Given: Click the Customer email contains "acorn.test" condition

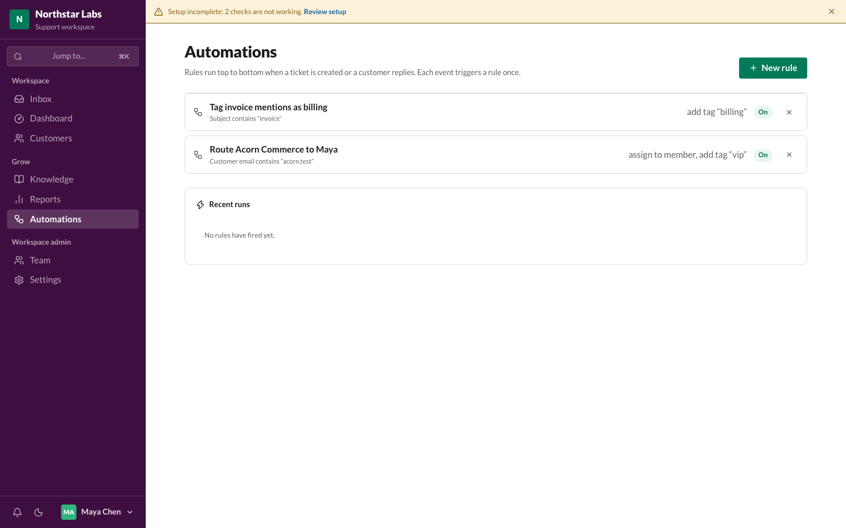Looking at the screenshot, I should click(x=261, y=161).
